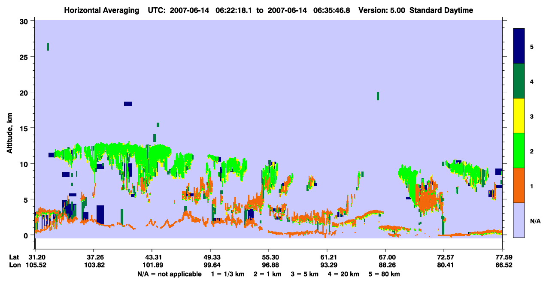Screen dimensions: 558x286
Task: Click the 'Lon' row label
Action: tap(14, 265)
